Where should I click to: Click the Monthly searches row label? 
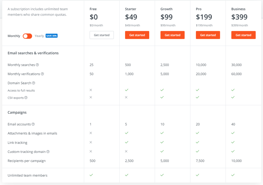click(21, 65)
